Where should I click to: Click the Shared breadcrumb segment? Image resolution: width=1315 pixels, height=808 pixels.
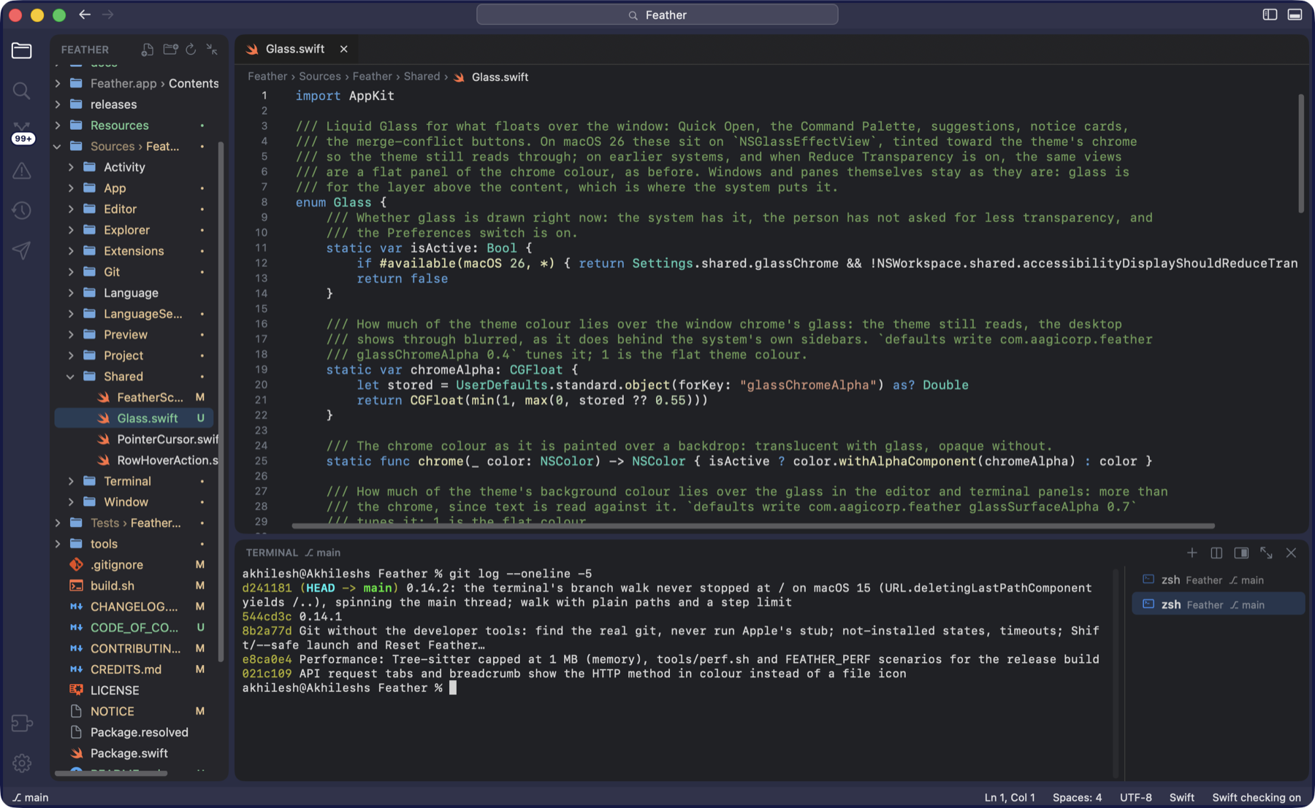tap(422, 77)
